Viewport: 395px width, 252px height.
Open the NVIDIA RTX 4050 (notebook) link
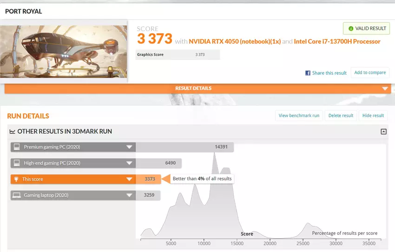pos(234,41)
